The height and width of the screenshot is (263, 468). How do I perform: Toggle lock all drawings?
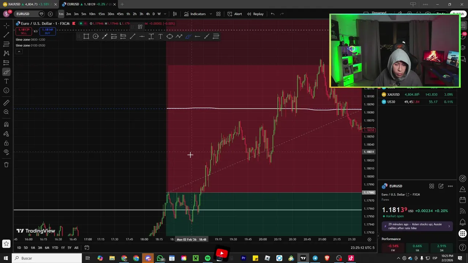[x=6, y=143]
